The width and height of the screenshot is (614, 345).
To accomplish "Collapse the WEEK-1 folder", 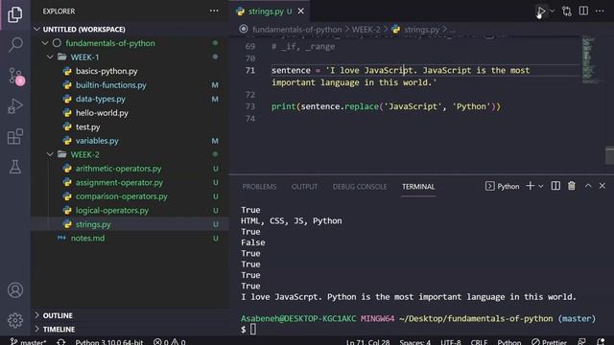I will [50, 57].
